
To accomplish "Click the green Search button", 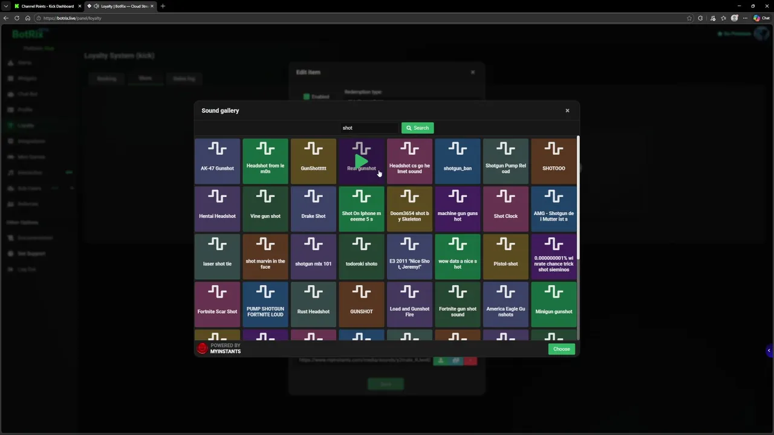I will tap(417, 128).
